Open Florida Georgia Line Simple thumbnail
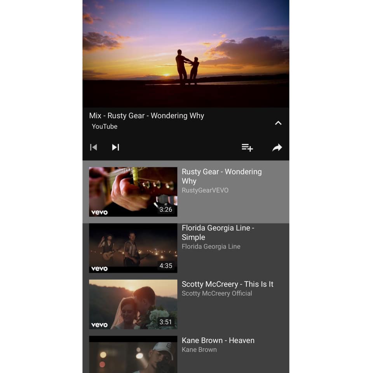 [x=133, y=248]
